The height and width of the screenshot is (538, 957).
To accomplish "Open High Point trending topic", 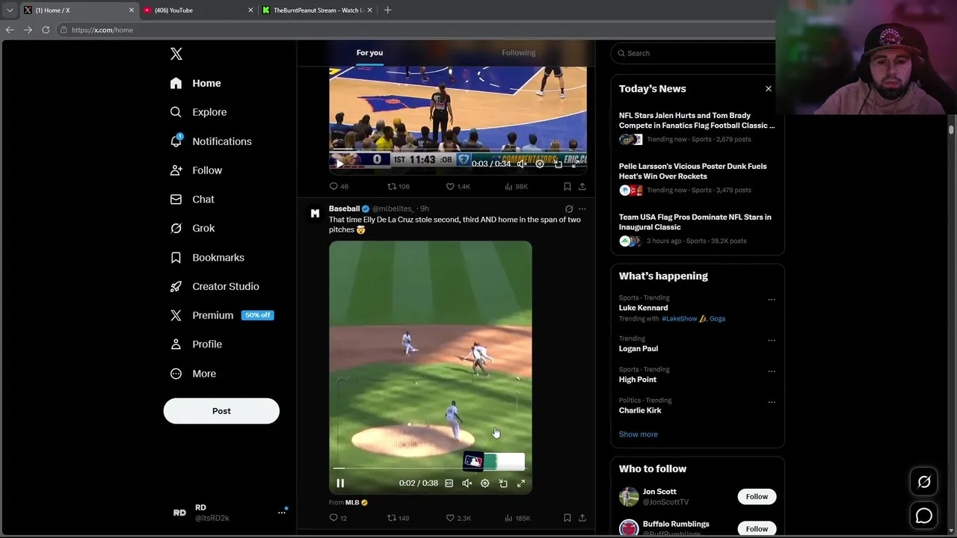I will [638, 380].
